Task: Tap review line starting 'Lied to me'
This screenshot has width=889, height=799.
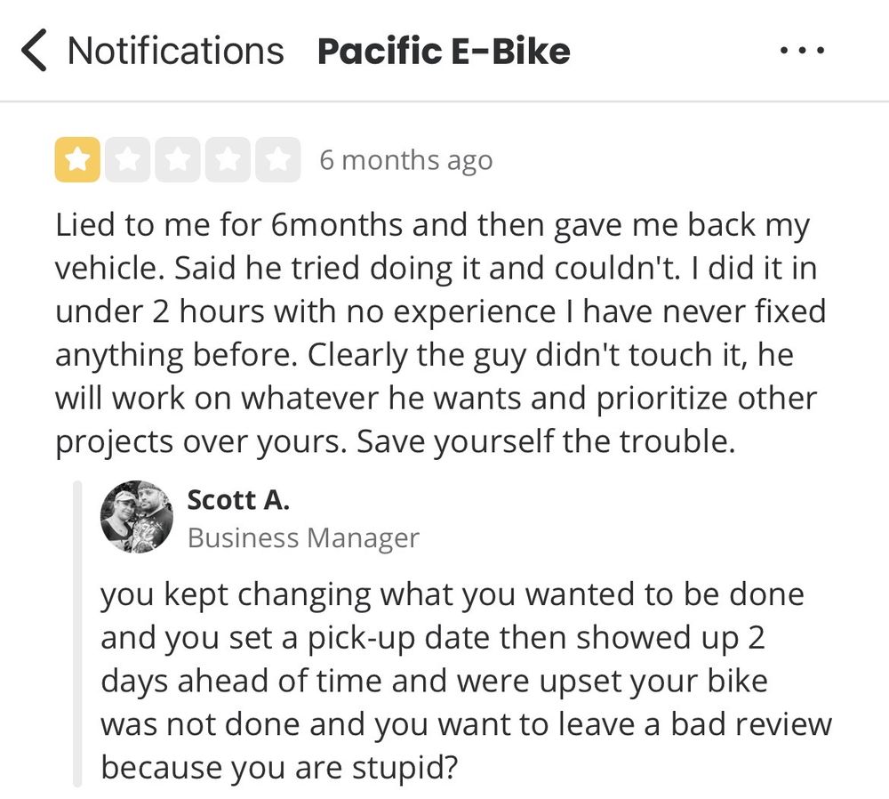Action: (433, 226)
